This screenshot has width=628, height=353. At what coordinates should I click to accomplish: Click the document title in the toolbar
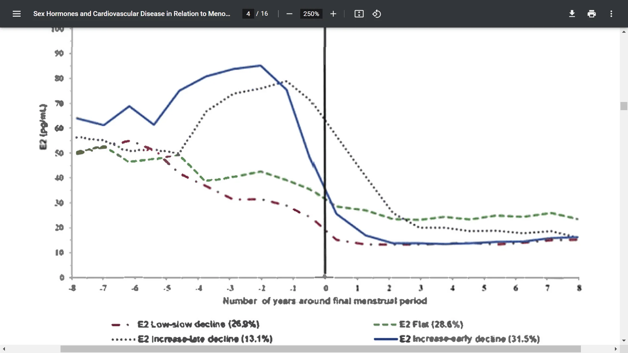point(132,14)
